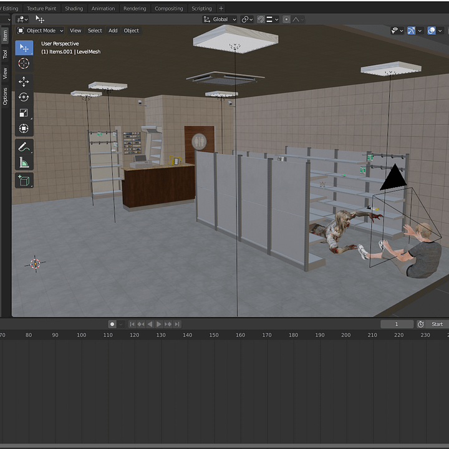The height and width of the screenshot is (449, 449).
Task: Click the proportional editing falloff icon
Action: click(x=296, y=19)
